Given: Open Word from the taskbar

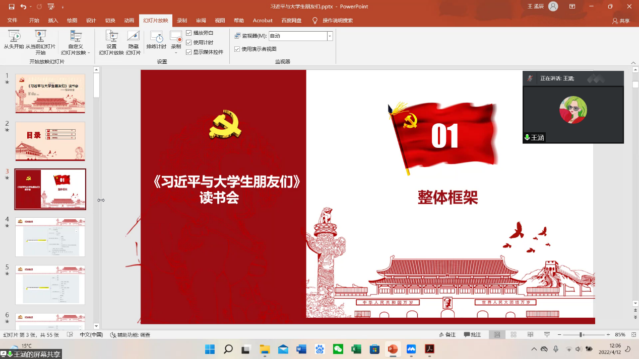Looking at the screenshot, I should click(301, 349).
